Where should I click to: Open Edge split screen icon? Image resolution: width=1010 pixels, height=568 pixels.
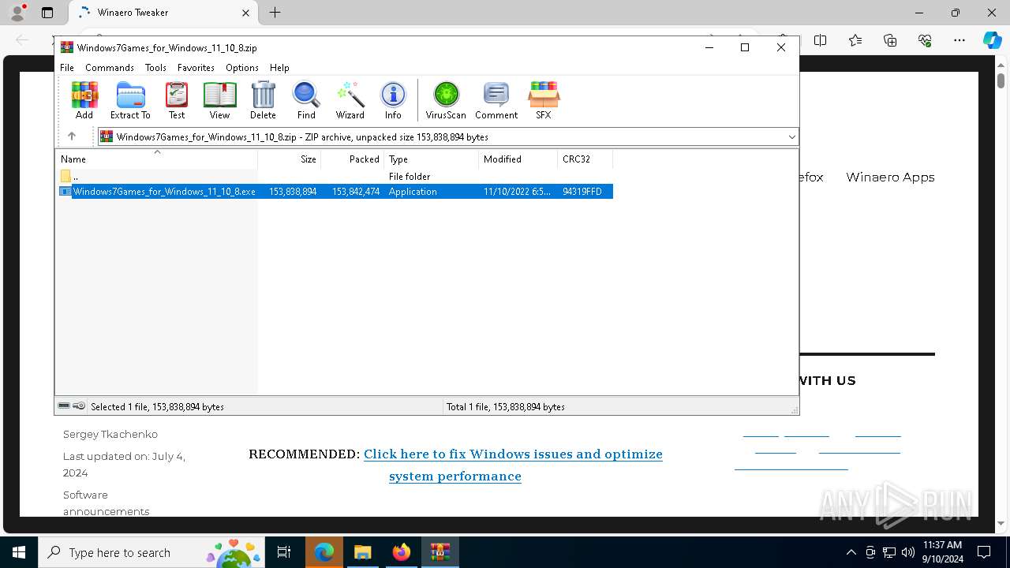point(821,40)
